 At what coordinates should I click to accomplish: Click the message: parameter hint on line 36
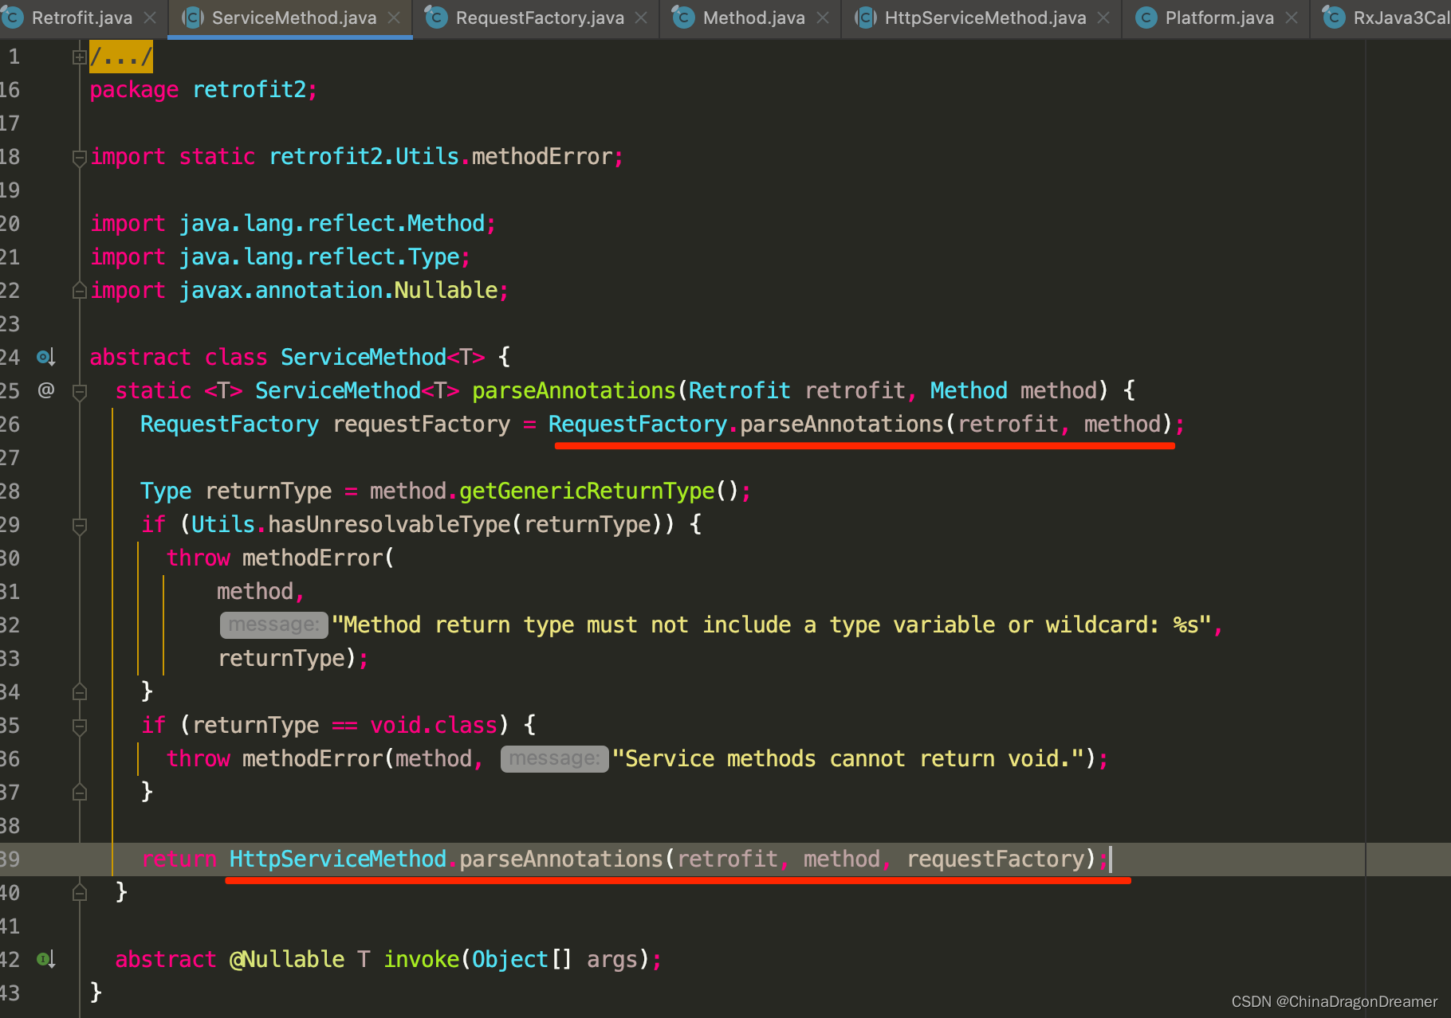click(x=554, y=758)
